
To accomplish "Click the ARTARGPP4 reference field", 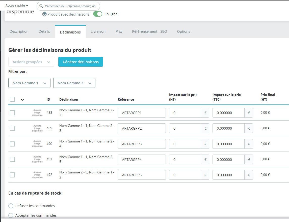I will coord(142,160).
